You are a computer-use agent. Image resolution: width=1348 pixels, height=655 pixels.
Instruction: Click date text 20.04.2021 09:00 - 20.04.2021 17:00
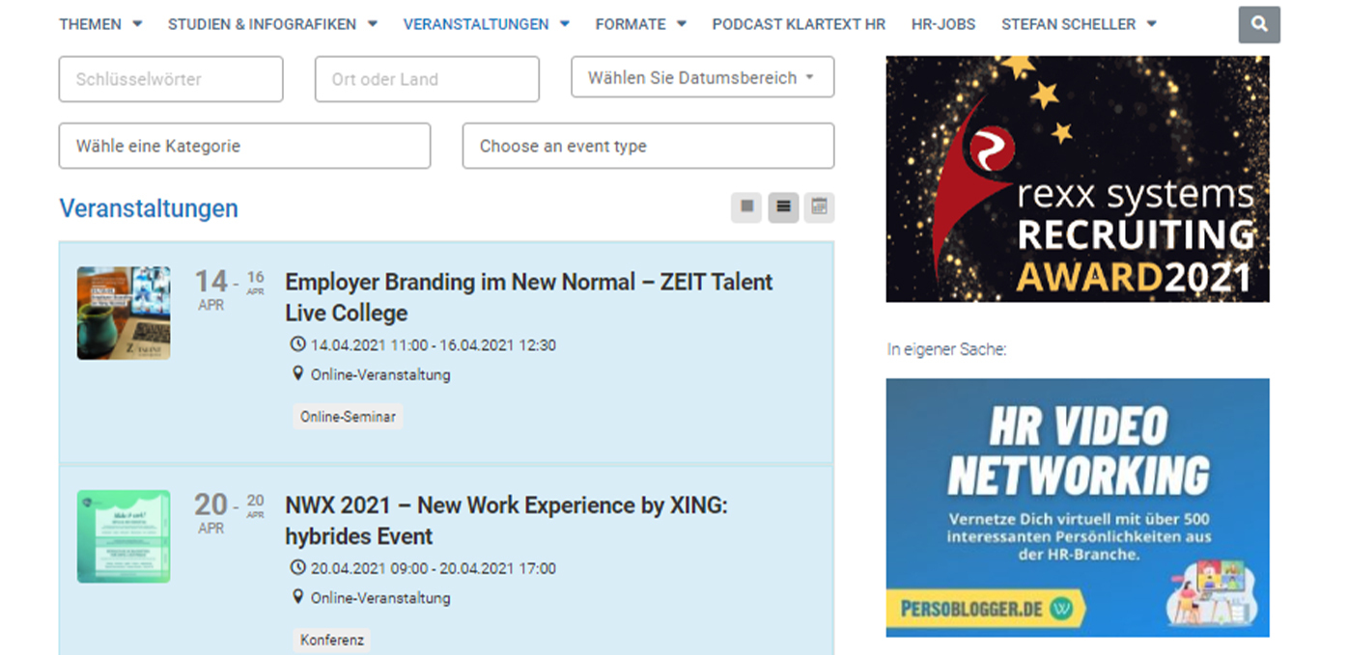[x=434, y=568]
